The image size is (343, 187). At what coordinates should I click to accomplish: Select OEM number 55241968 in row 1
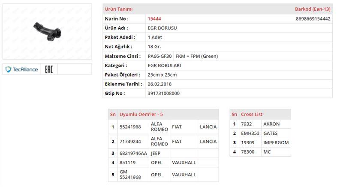(x=130, y=127)
